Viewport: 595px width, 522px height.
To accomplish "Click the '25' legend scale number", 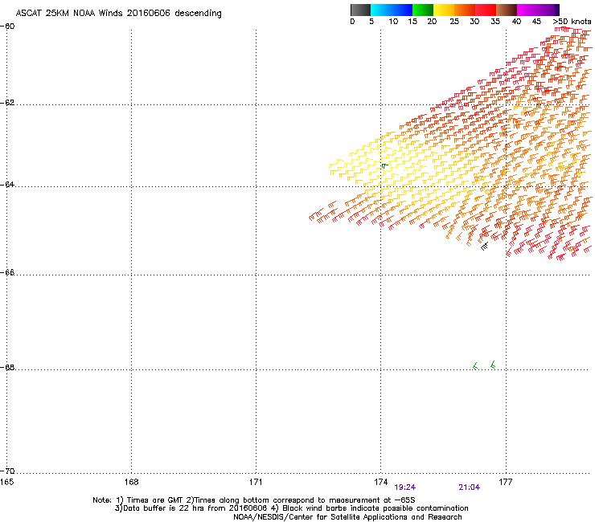I will pos(454,22).
